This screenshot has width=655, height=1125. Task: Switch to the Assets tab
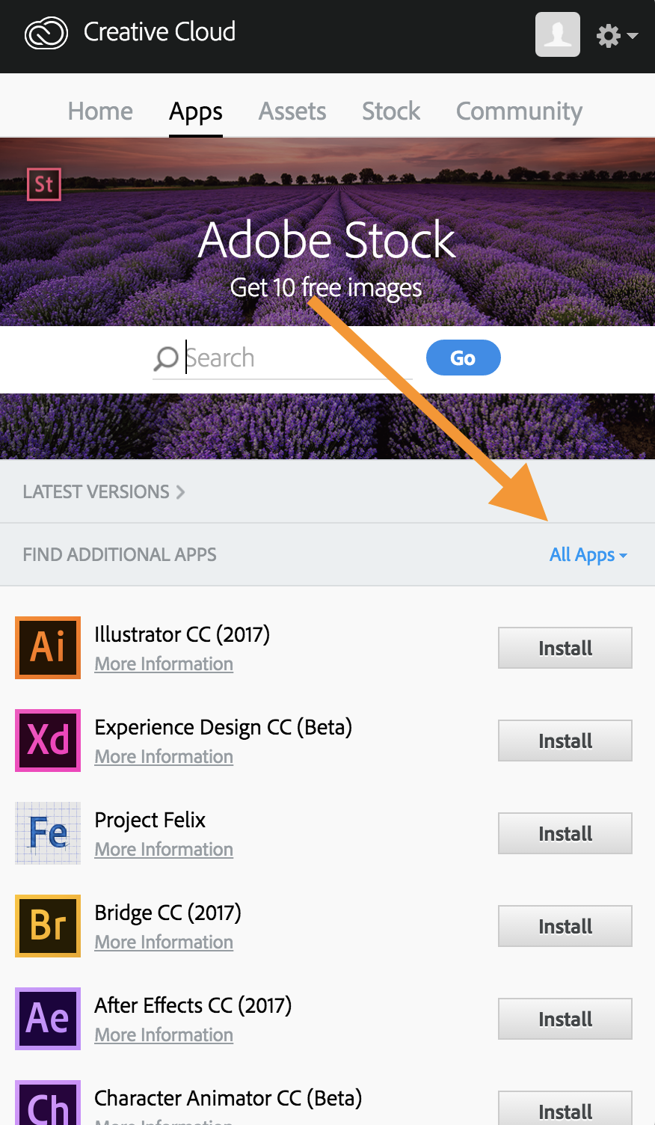click(x=292, y=111)
